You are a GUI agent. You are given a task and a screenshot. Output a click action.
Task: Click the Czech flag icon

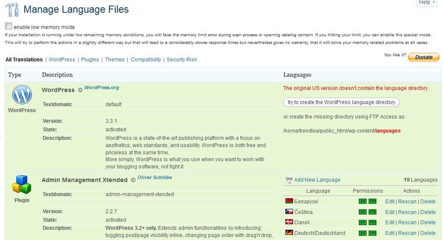coord(289,212)
